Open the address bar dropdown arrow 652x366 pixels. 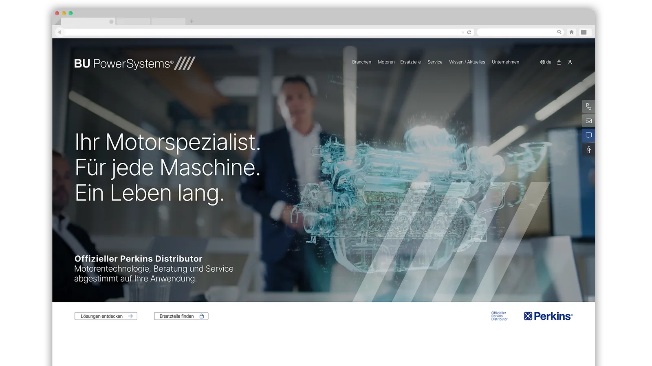coord(463,33)
